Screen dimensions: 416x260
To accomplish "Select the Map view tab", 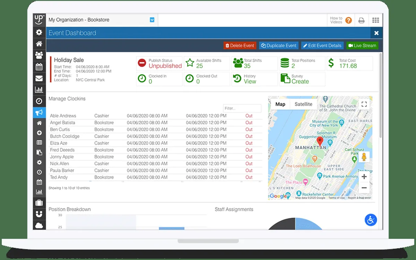I will (280, 104).
